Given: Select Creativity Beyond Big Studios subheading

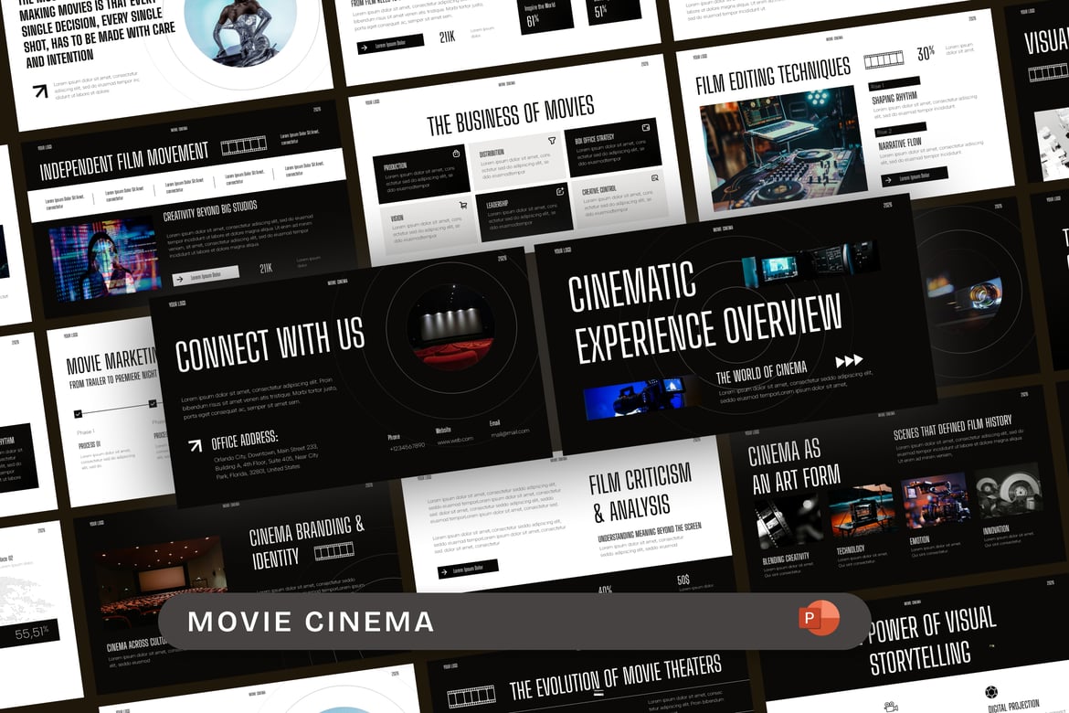Looking at the screenshot, I should point(210,209).
